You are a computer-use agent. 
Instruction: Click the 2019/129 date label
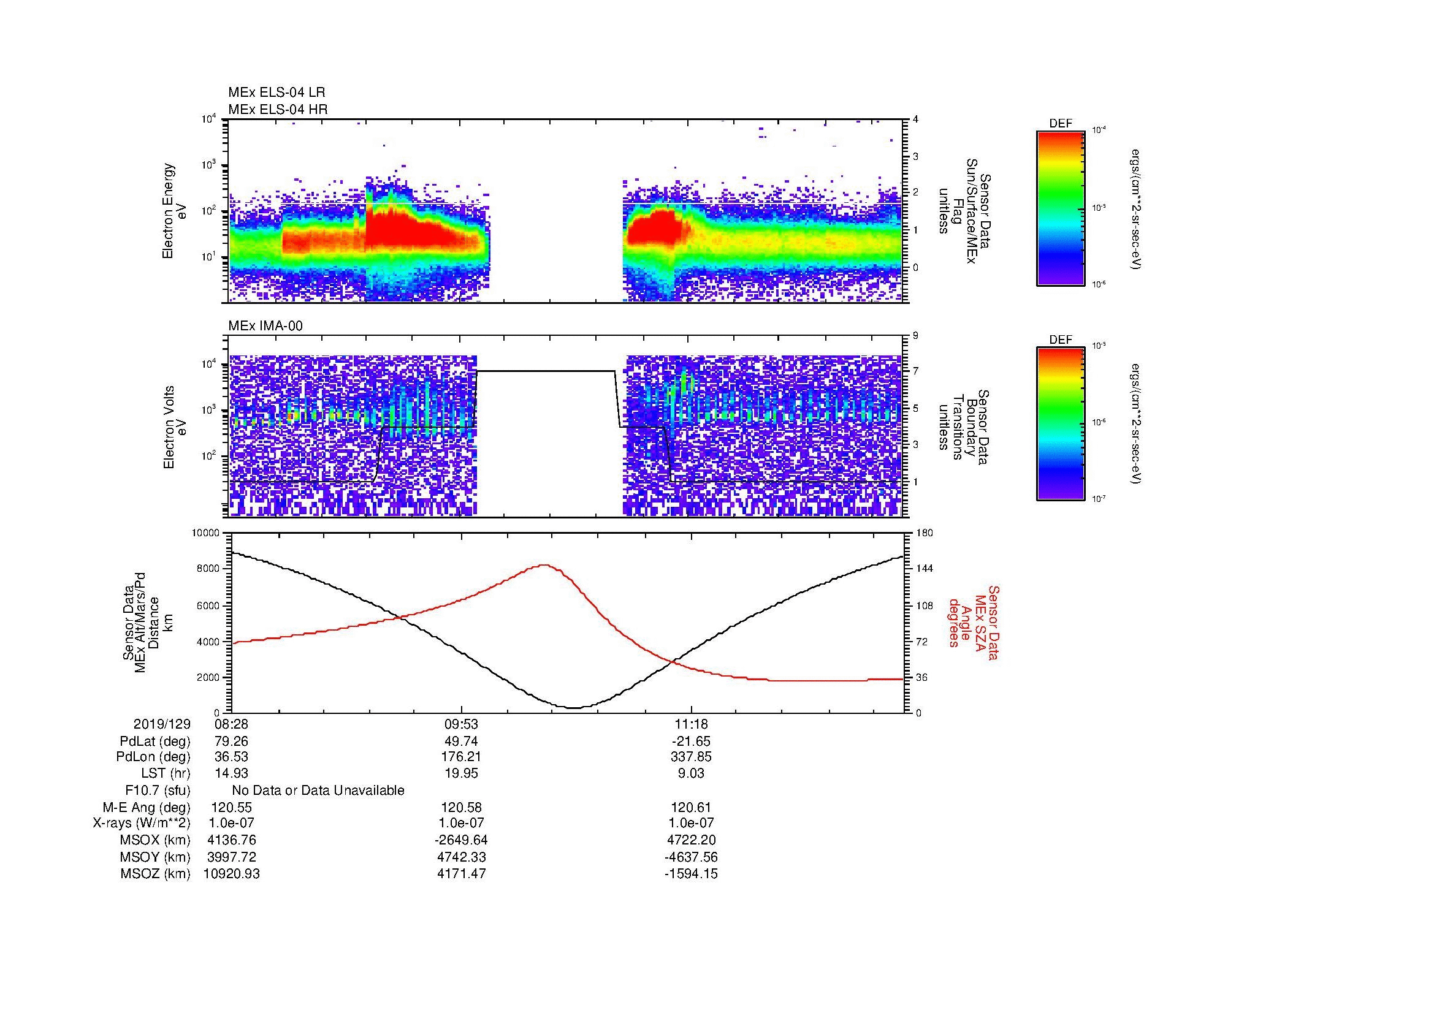tap(162, 724)
